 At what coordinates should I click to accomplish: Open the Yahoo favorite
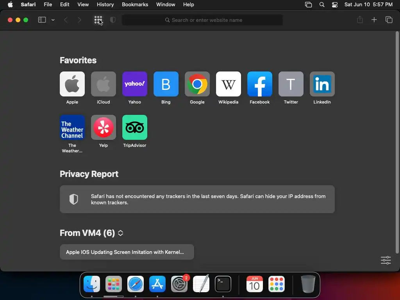[135, 84]
